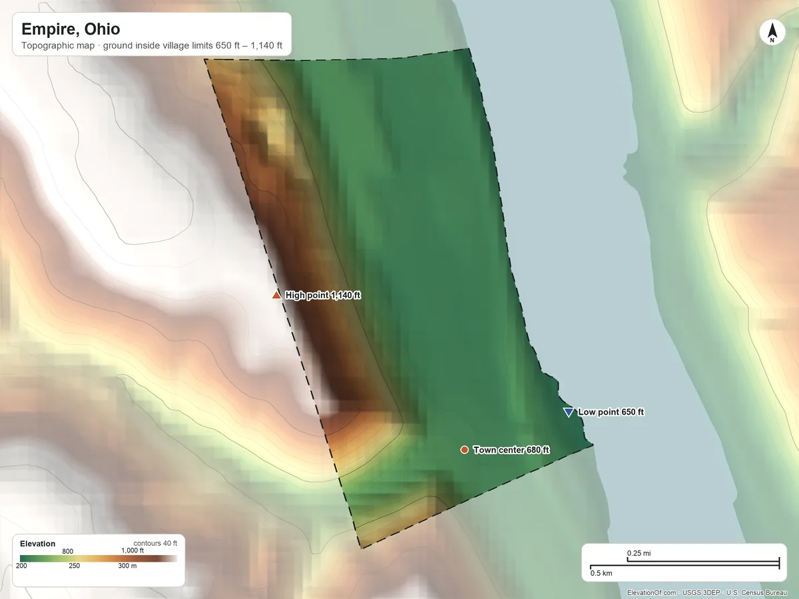
Task: Click the 'Town center 680 ft' label
Action: coord(511,450)
